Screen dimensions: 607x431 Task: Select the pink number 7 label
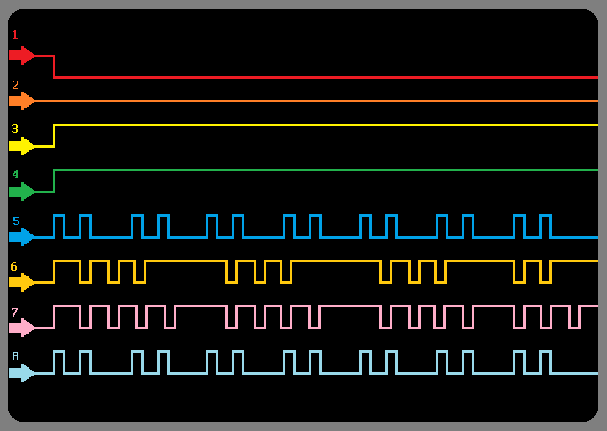click(15, 312)
